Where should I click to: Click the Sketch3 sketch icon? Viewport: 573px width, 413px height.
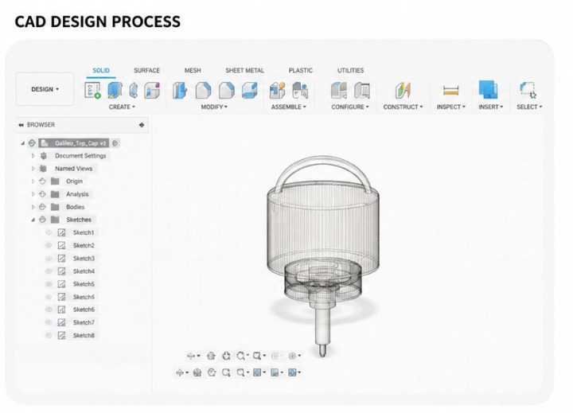62,259
